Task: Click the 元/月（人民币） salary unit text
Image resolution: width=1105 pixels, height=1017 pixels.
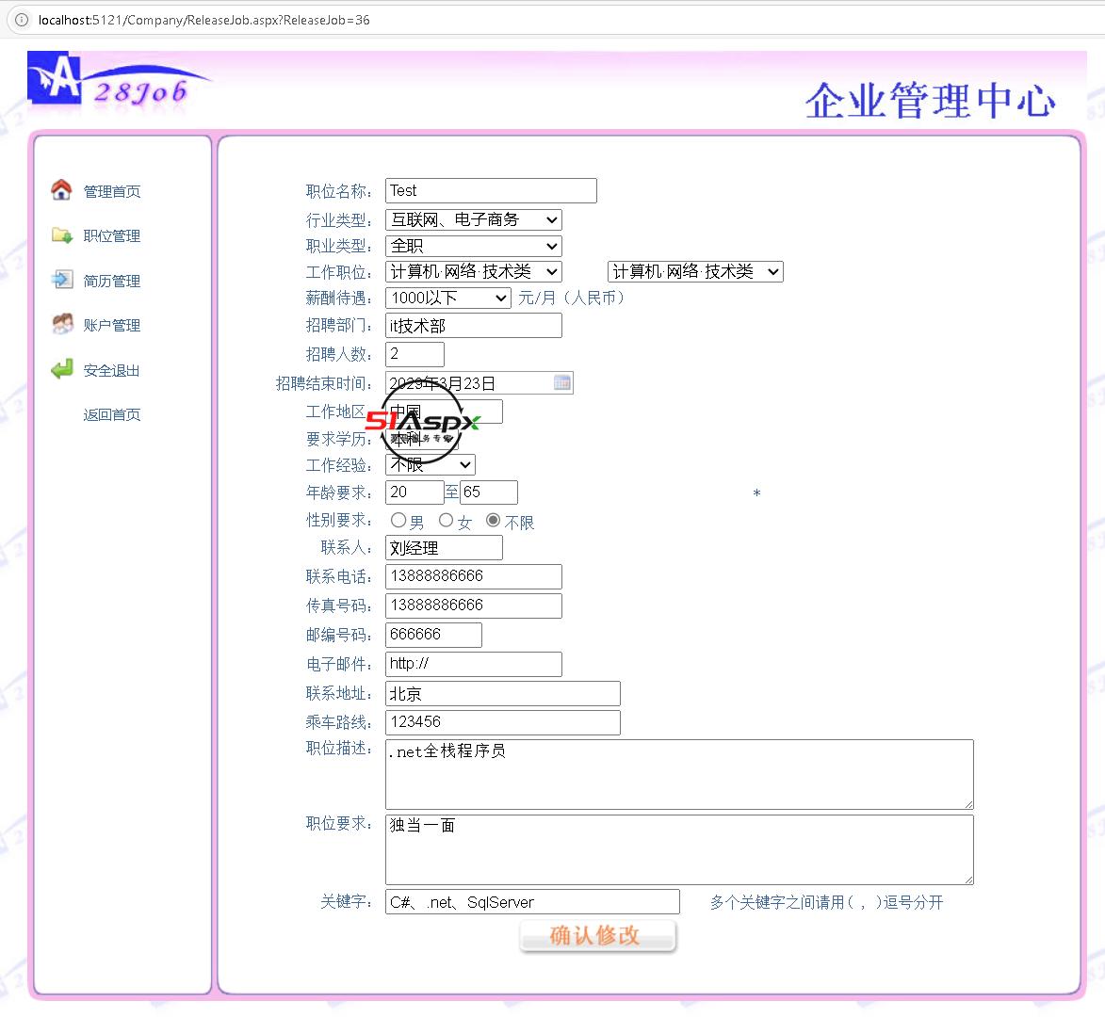Action: click(572, 298)
